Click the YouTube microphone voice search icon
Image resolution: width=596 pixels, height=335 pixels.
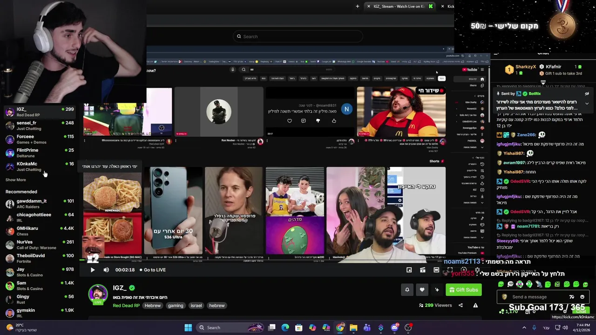[x=233, y=70]
